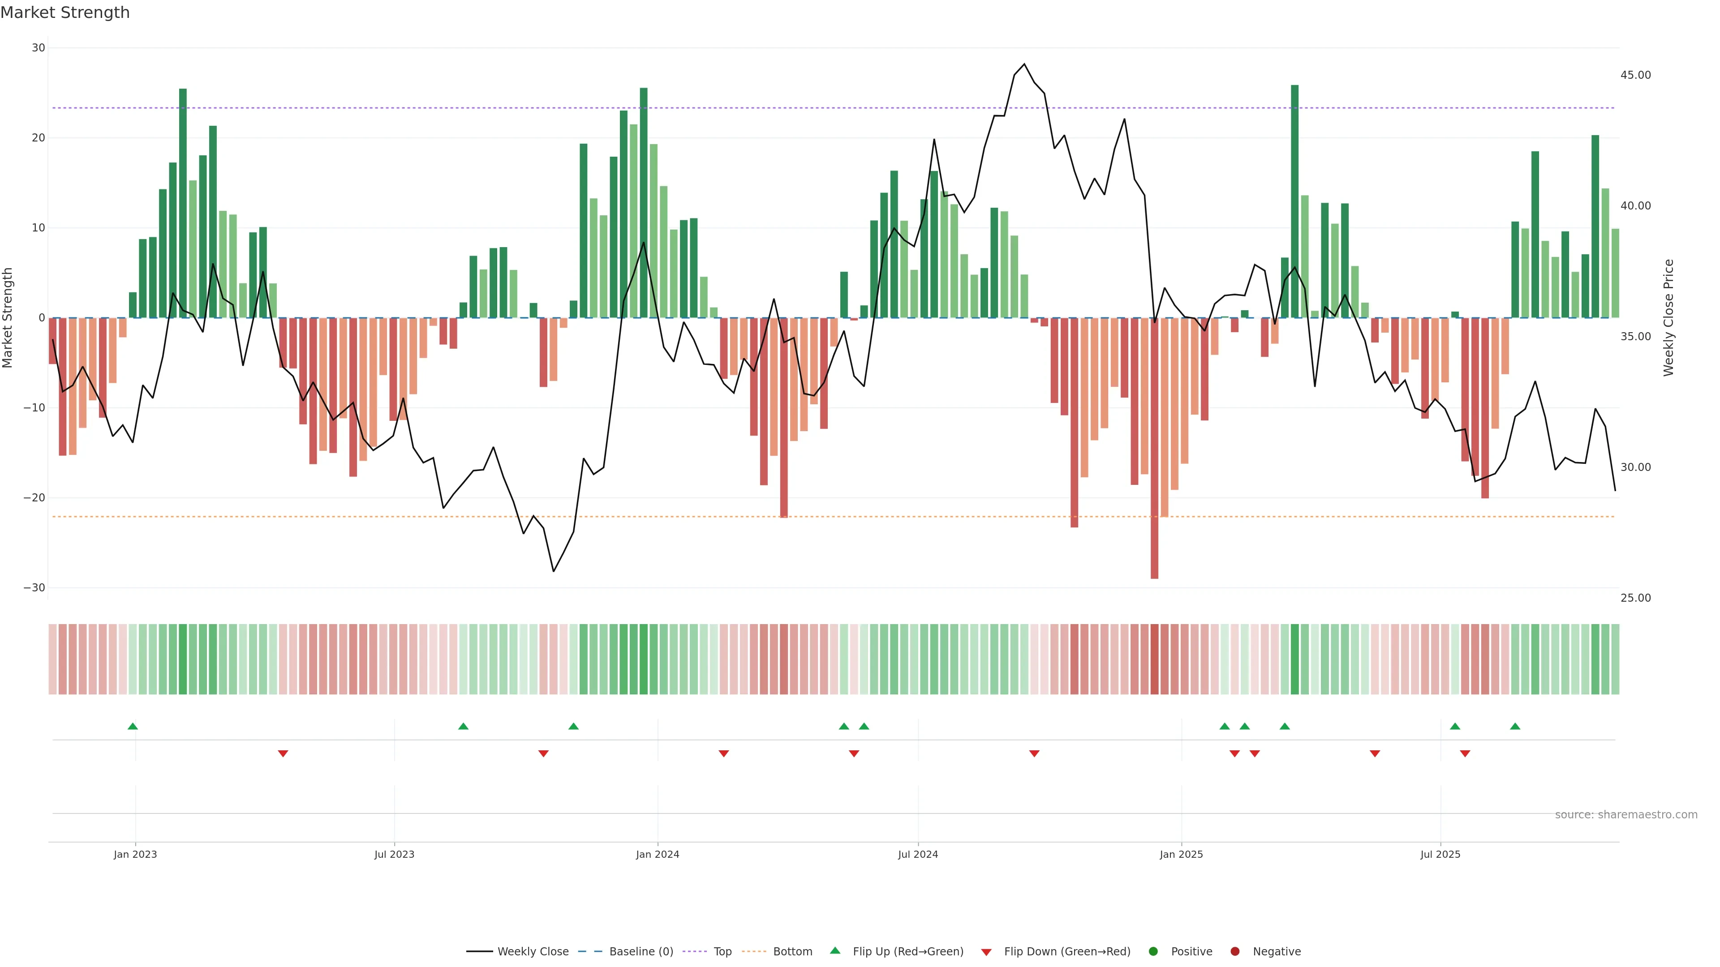
Task: Click Flip Up green triangle legend icon
Action: click(834, 951)
